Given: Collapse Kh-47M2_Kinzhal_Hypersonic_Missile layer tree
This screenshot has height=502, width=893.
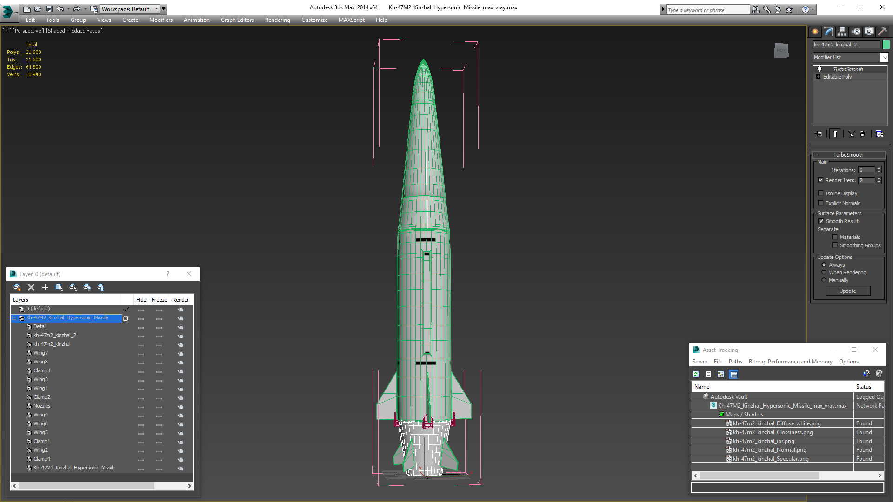Looking at the screenshot, I should [14, 318].
